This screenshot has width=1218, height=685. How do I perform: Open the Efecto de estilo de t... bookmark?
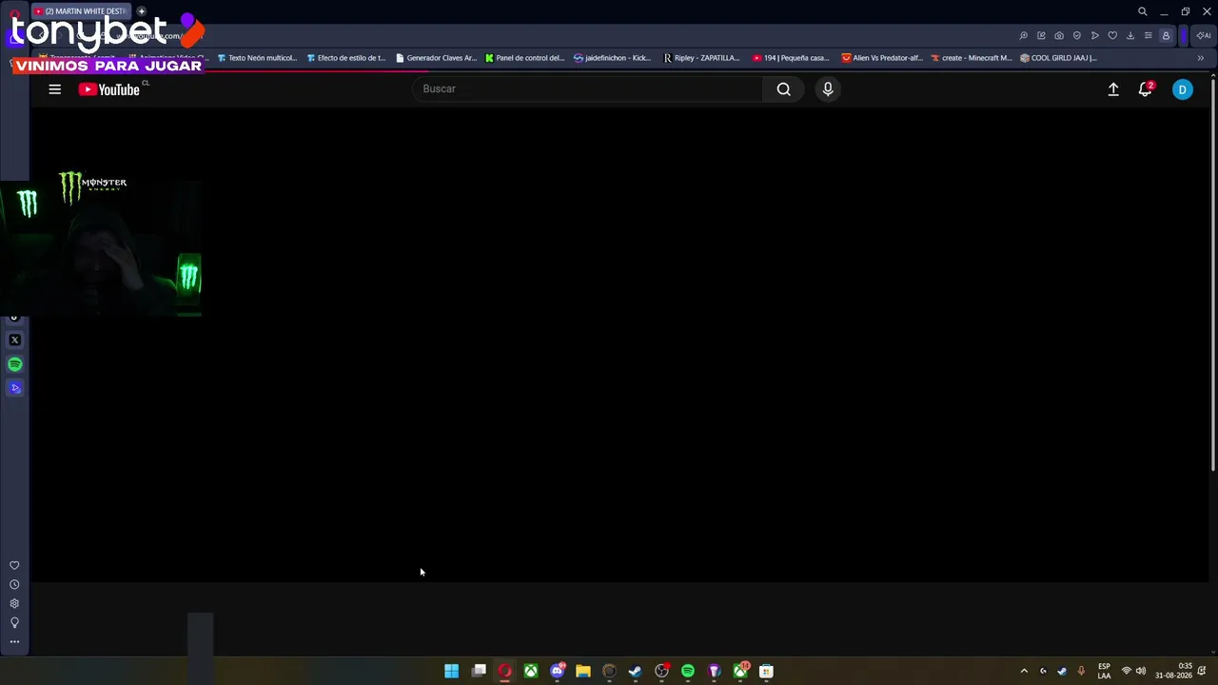[x=346, y=58]
